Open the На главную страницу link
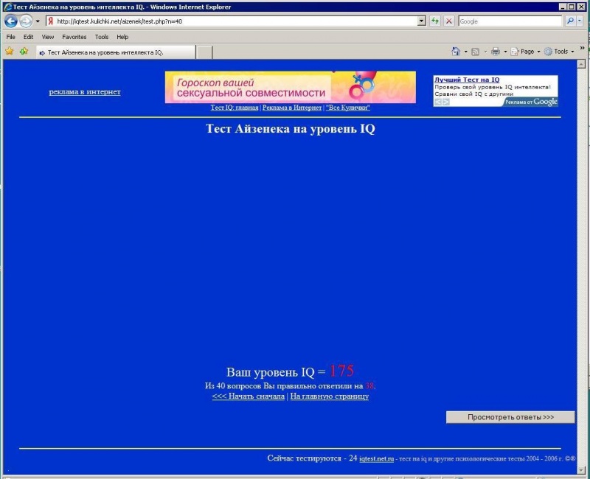The image size is (590, 479). [329, 396]
